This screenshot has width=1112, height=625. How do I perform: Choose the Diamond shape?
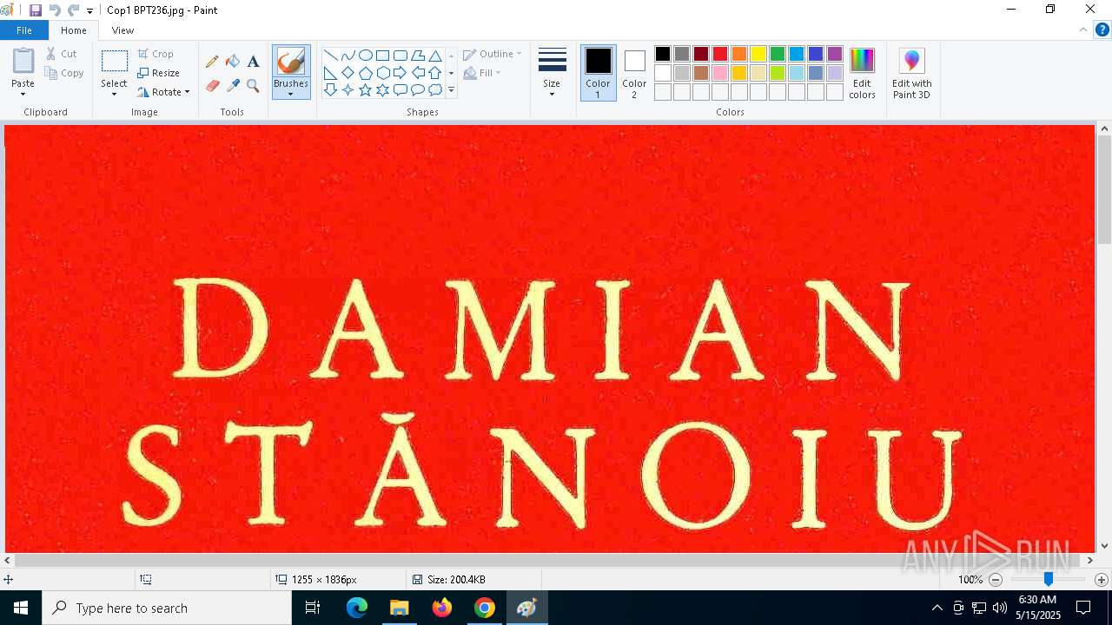348,73
